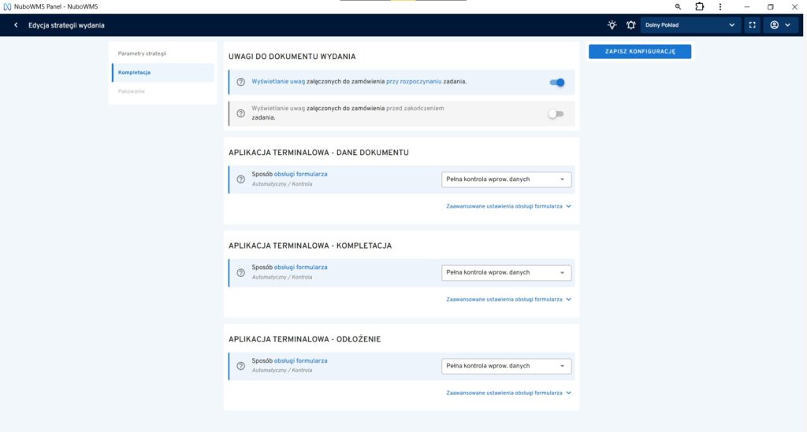Enable notes display before finishing task
Screen dimensions: 807x432
pos(556,114)
